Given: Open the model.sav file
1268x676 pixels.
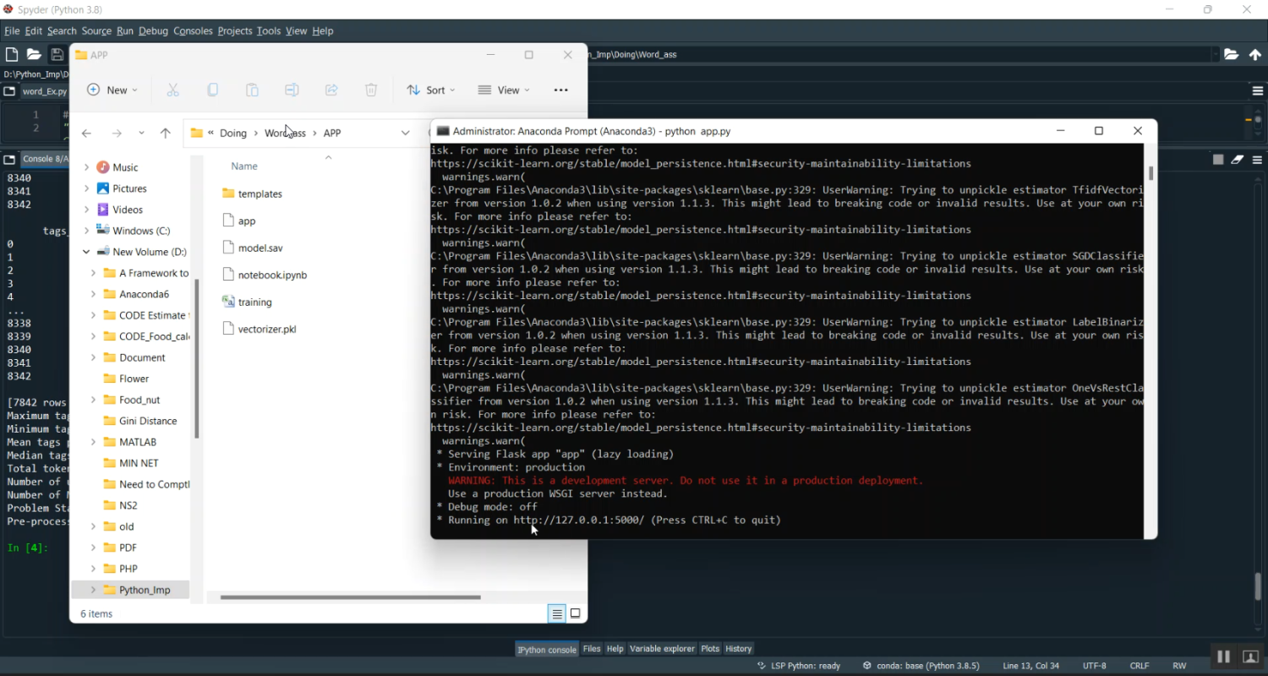Looking at the screenshot, I should [260, 248].
